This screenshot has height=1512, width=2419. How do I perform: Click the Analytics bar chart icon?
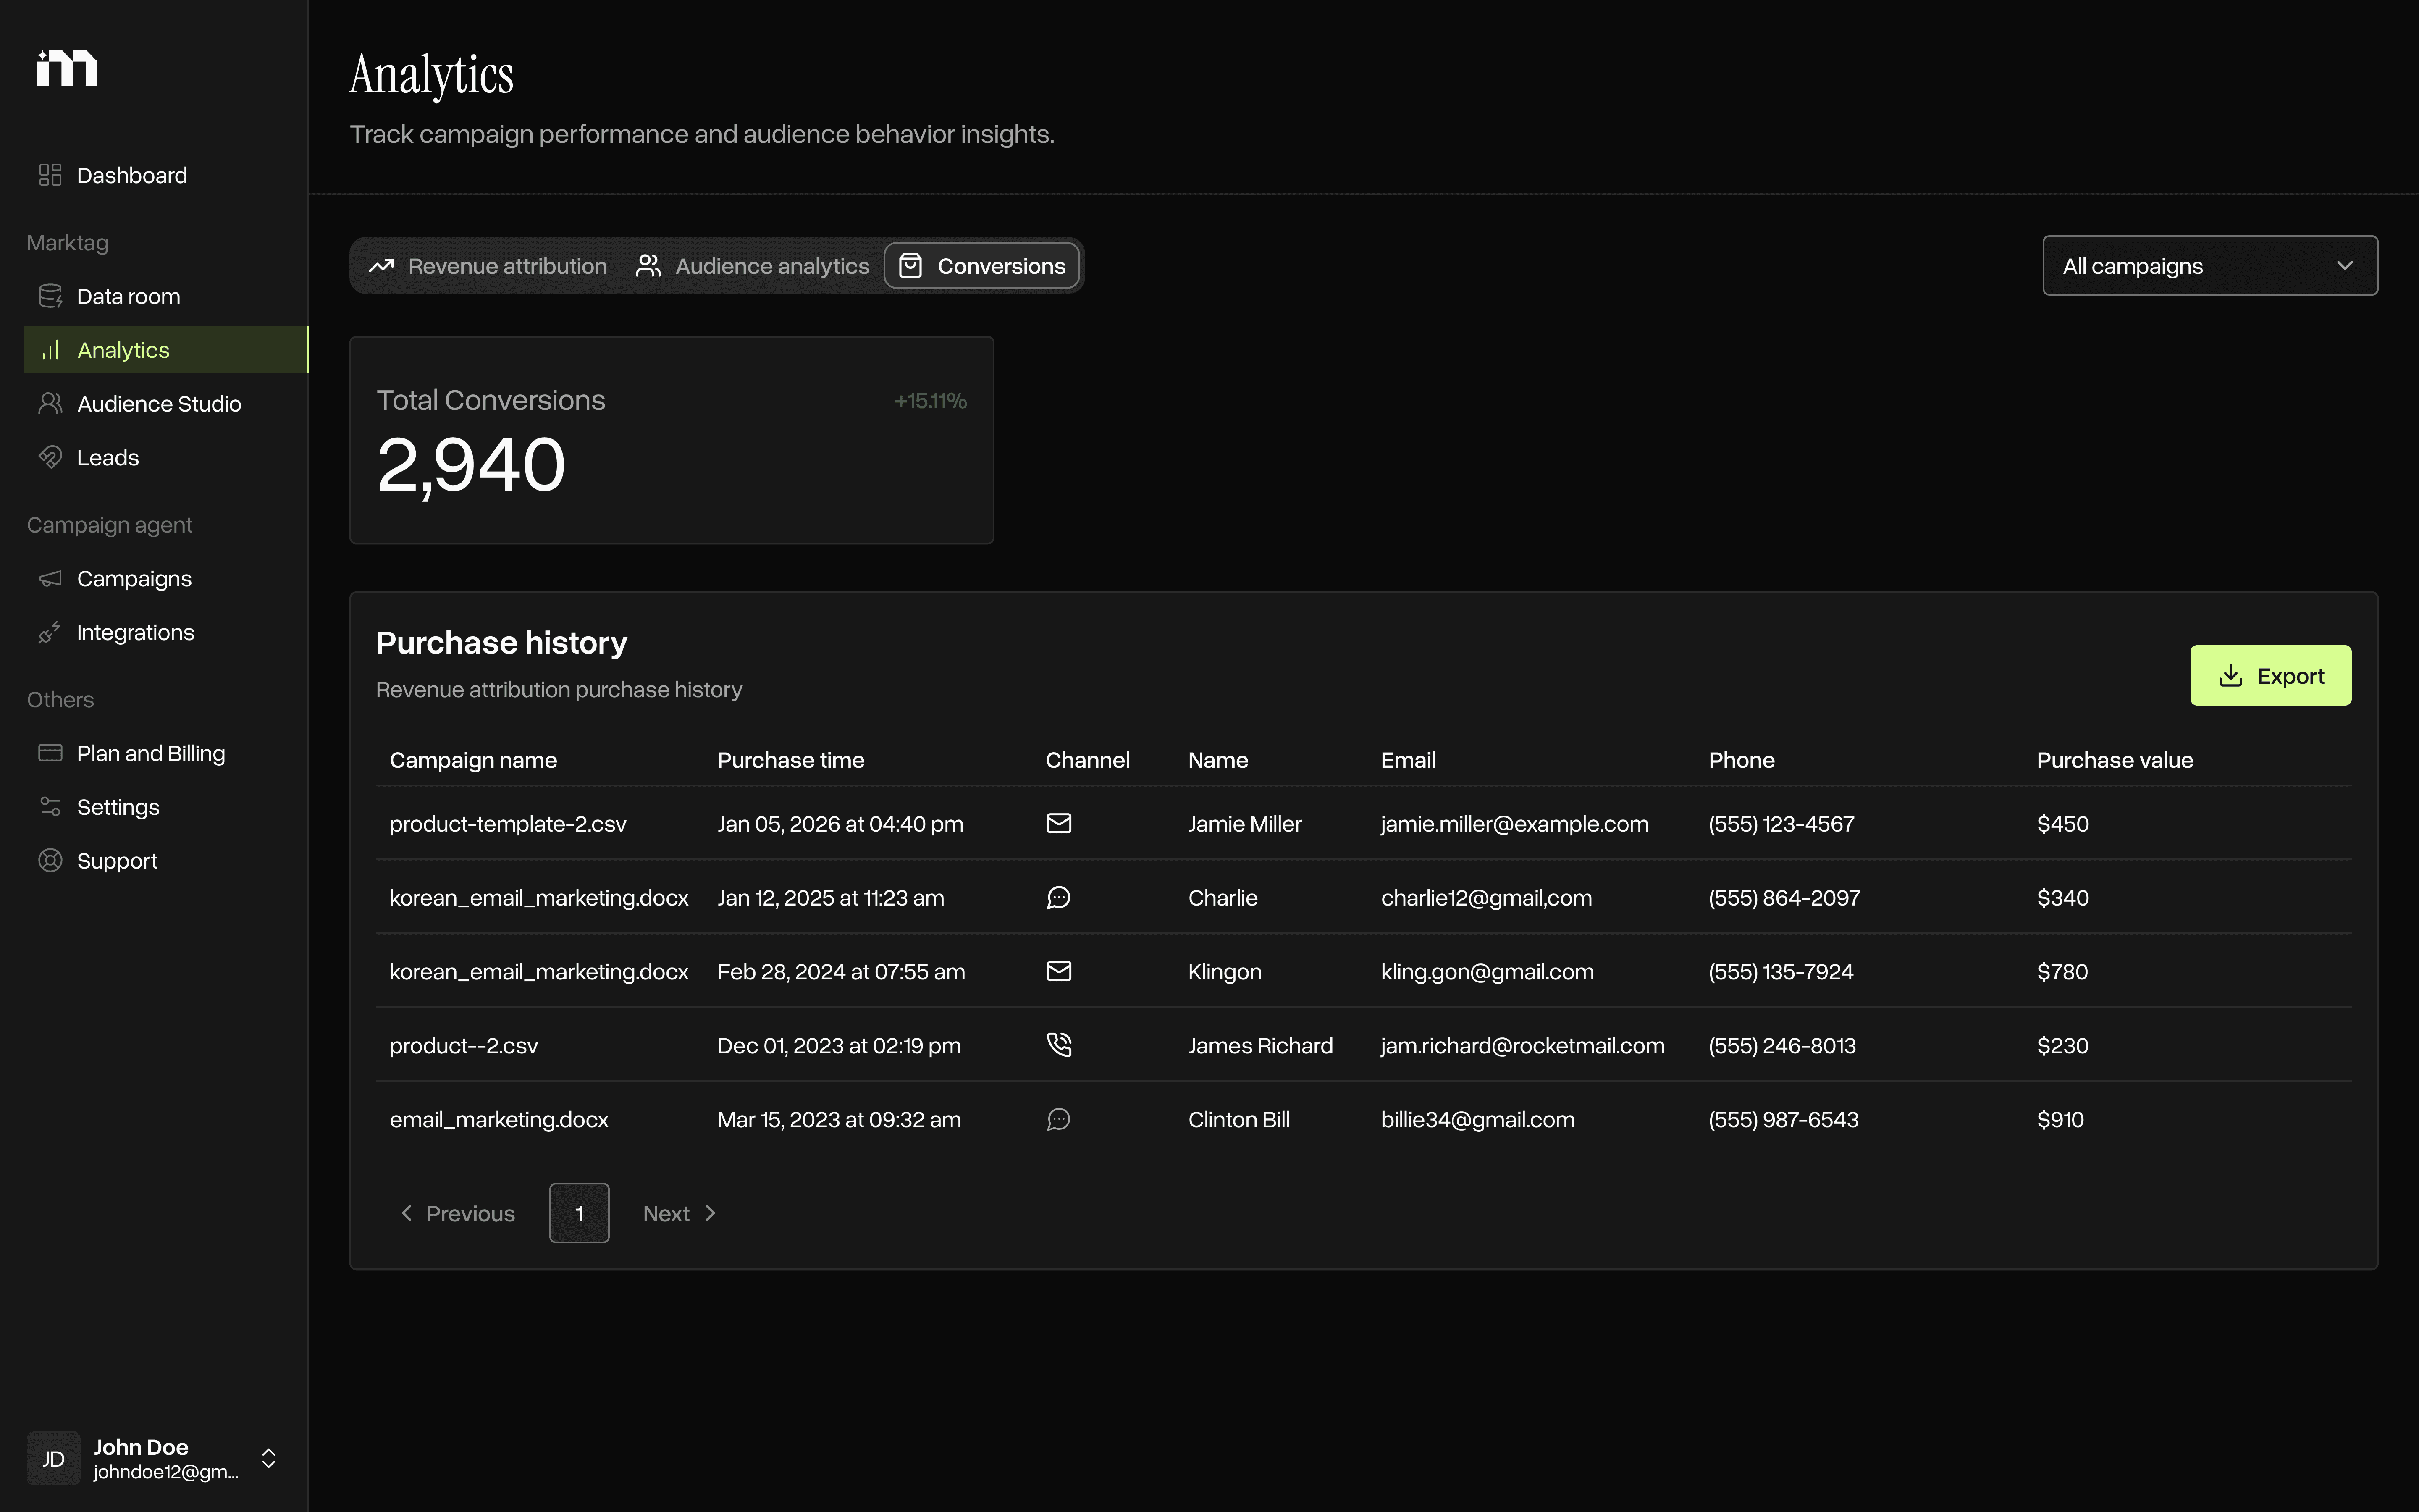(x=50, y=350)
